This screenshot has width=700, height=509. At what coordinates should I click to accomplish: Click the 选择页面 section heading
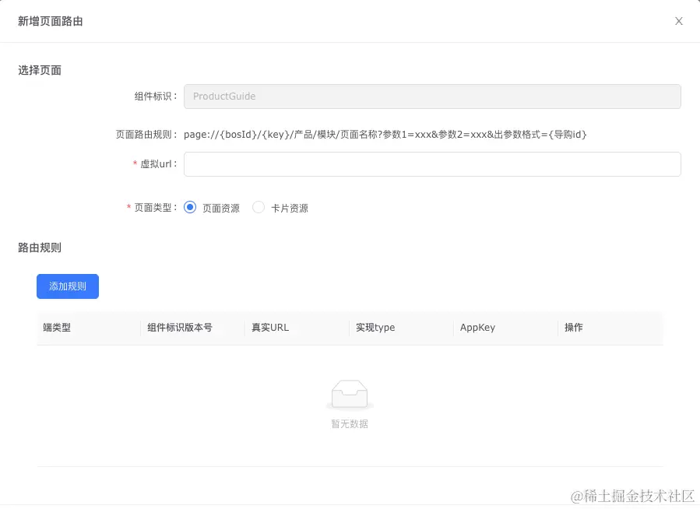pos(40,69)
